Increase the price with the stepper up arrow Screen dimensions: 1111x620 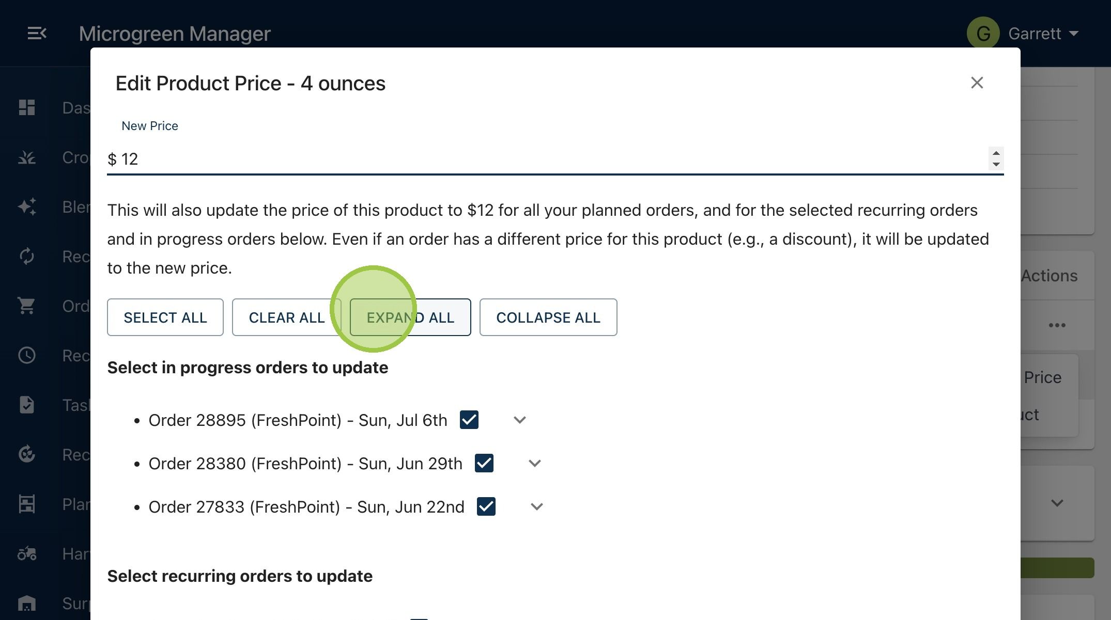(x=996, y=153)
